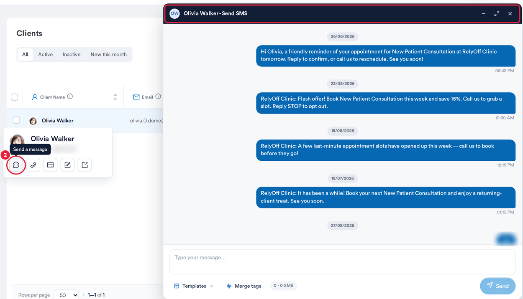Click the appointment reminder message bubble
Screen dimensions: 523x299
coord(386,56)
